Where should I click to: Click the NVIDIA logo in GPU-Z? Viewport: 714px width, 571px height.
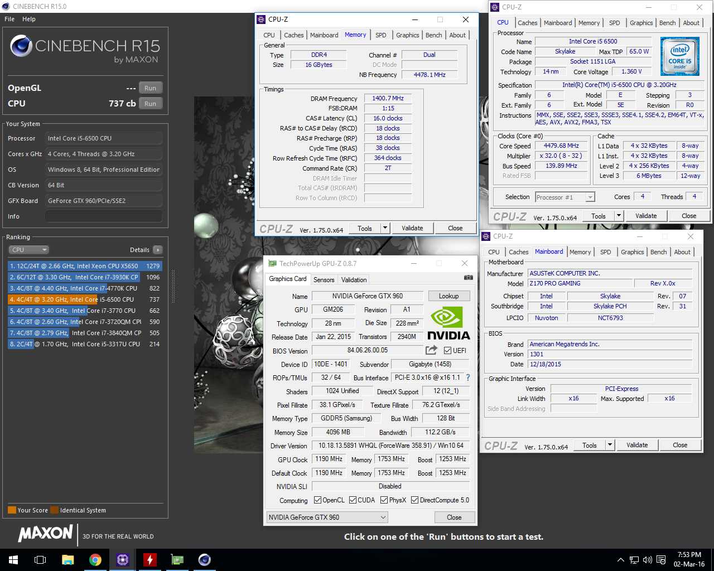coord(448,325)
